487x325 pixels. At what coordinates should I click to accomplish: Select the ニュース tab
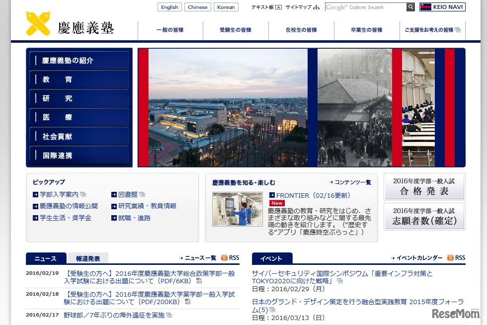pyautogui.click(x=46, y=259)
